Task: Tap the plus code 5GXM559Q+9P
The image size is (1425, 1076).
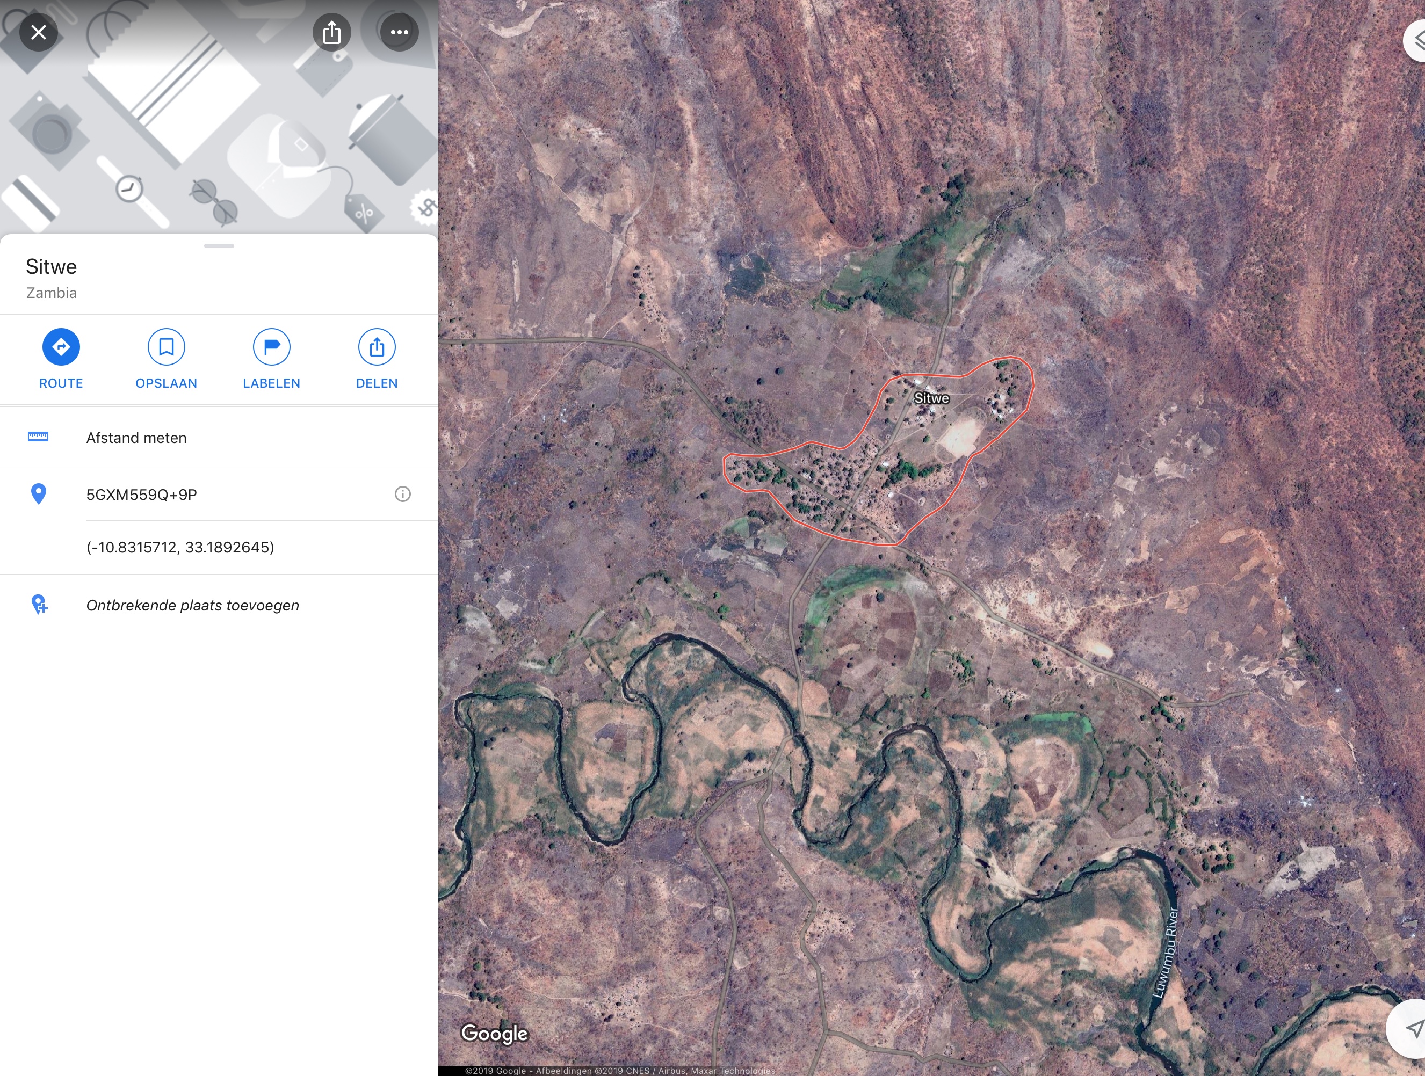Action: (x=142, y=495)
